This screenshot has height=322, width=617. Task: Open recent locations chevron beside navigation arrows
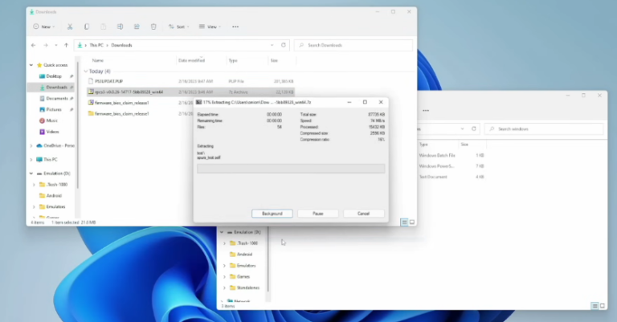[x=56, y=45]
